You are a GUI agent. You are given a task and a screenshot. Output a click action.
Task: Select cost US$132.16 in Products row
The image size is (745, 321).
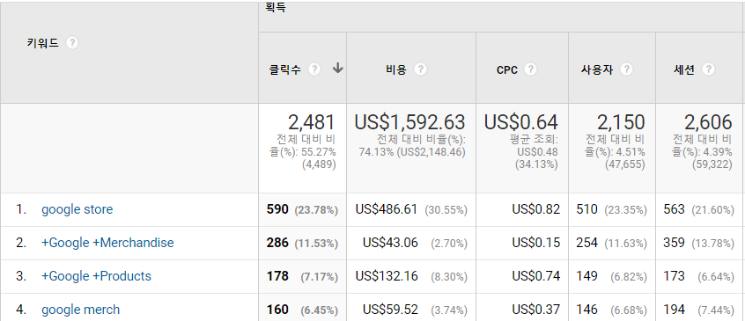tap(387, 276)
